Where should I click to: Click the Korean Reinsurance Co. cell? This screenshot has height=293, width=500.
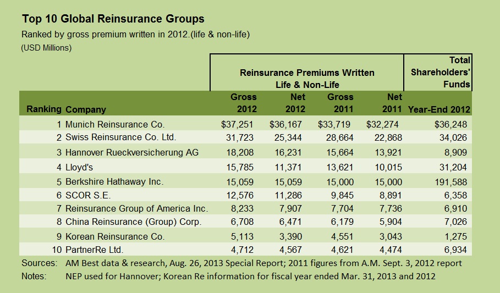[115, 237]
